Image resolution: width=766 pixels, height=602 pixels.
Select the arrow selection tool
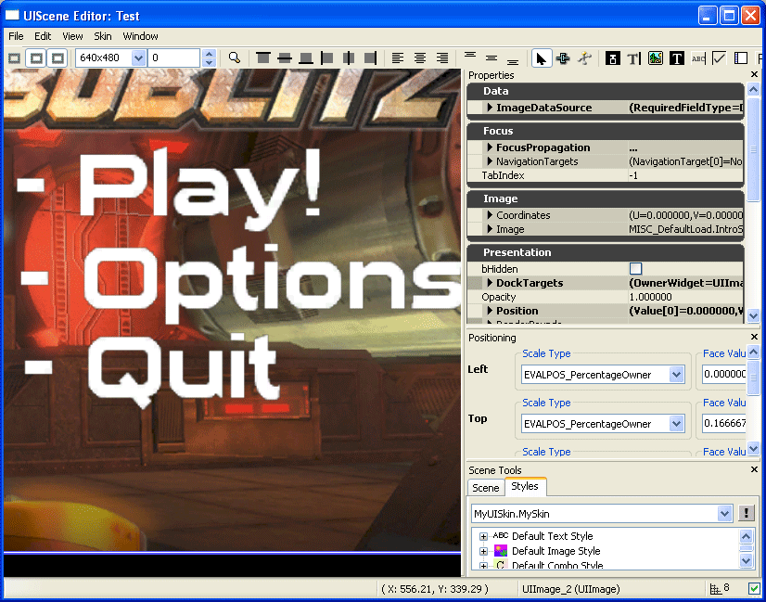coord(543,58)
